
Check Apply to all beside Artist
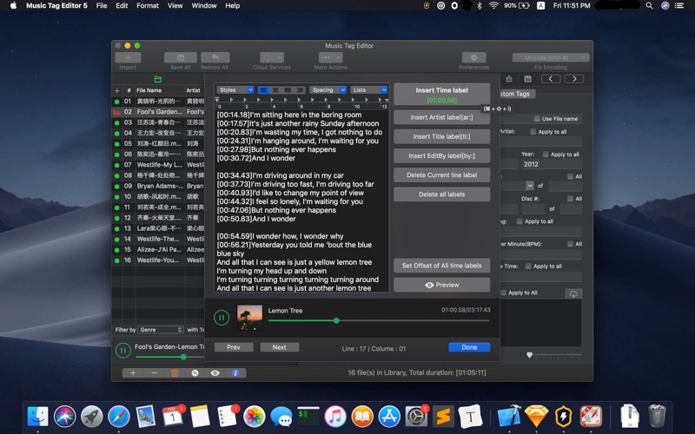point(531,132)
